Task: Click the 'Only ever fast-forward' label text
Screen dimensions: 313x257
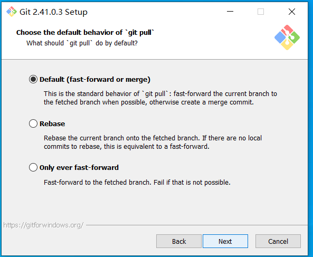Action: pos(79,167)
